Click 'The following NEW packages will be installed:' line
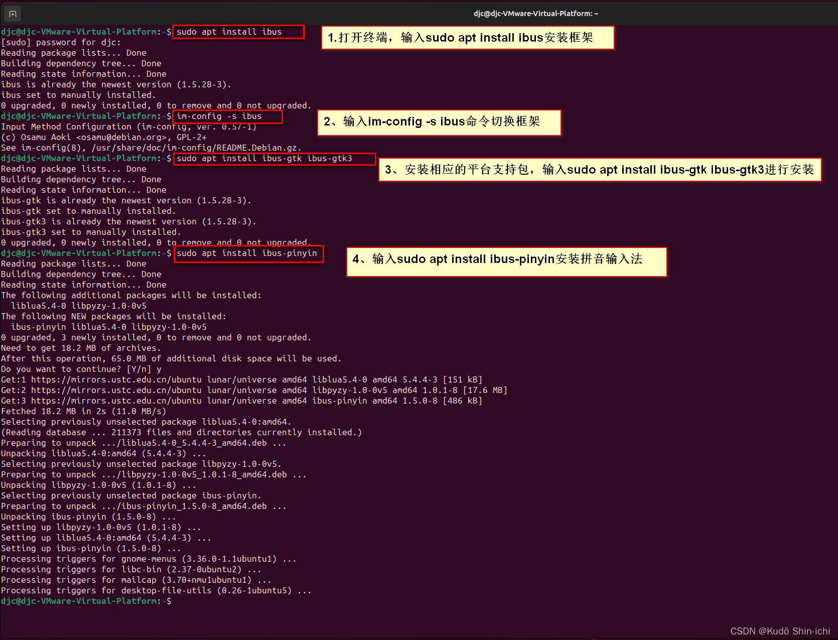The image size is (838, 640). (113, 316)
